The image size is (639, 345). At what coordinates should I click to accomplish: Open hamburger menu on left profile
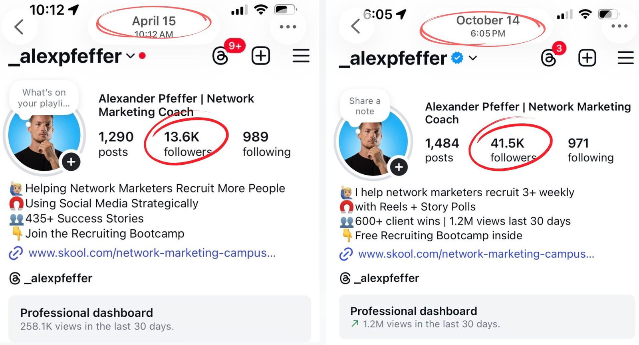point(301,56)
